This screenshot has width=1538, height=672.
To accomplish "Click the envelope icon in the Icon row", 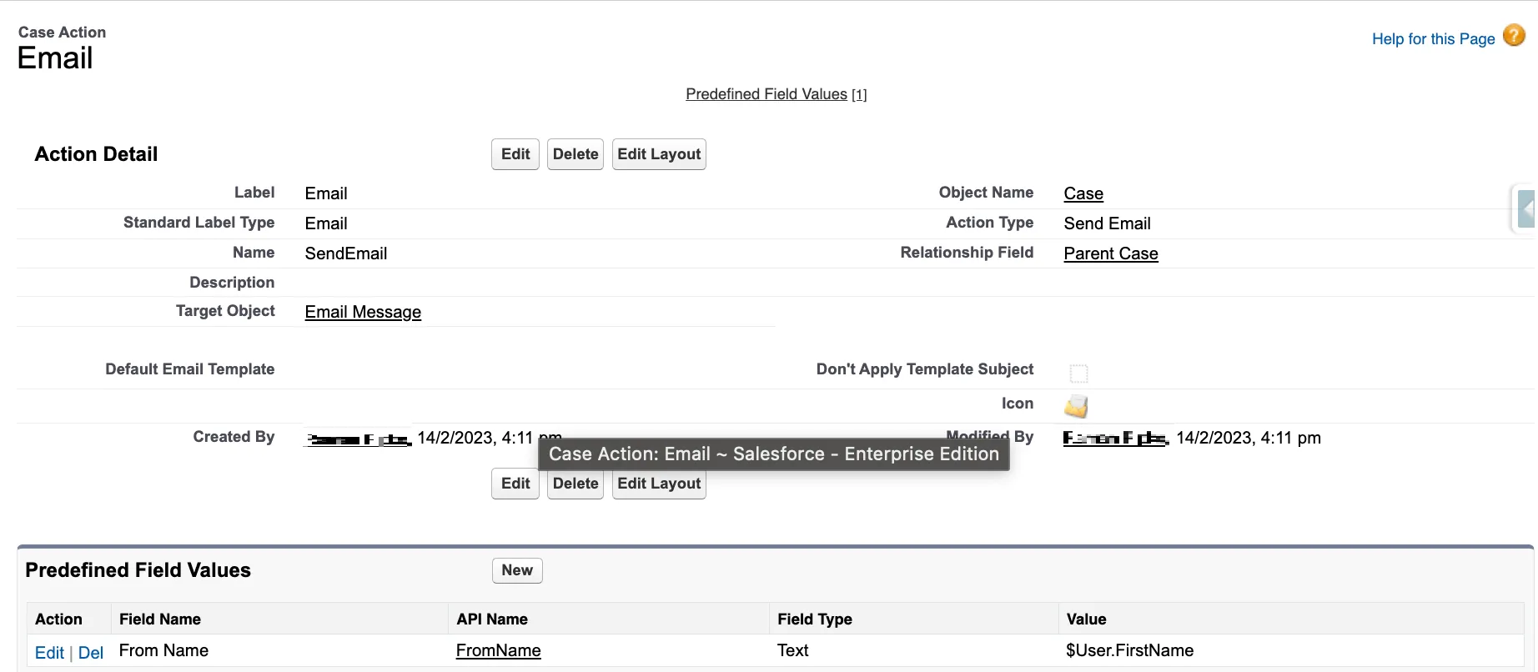I will click(1076, 406).
